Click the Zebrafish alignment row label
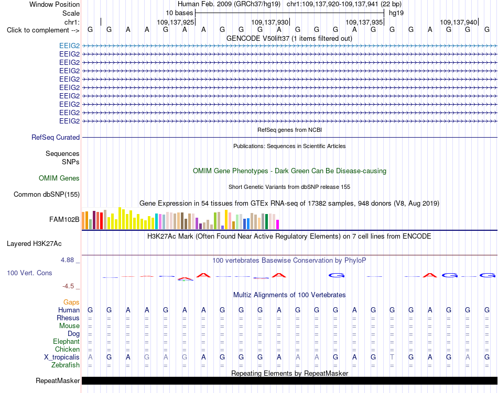This screenshot has height=393, width=498. coord(66,365)
